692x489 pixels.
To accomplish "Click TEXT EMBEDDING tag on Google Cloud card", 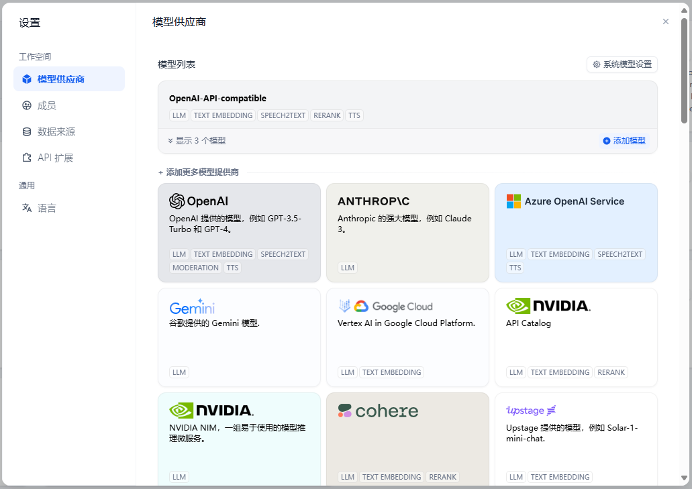I will [x=391, y=372].
